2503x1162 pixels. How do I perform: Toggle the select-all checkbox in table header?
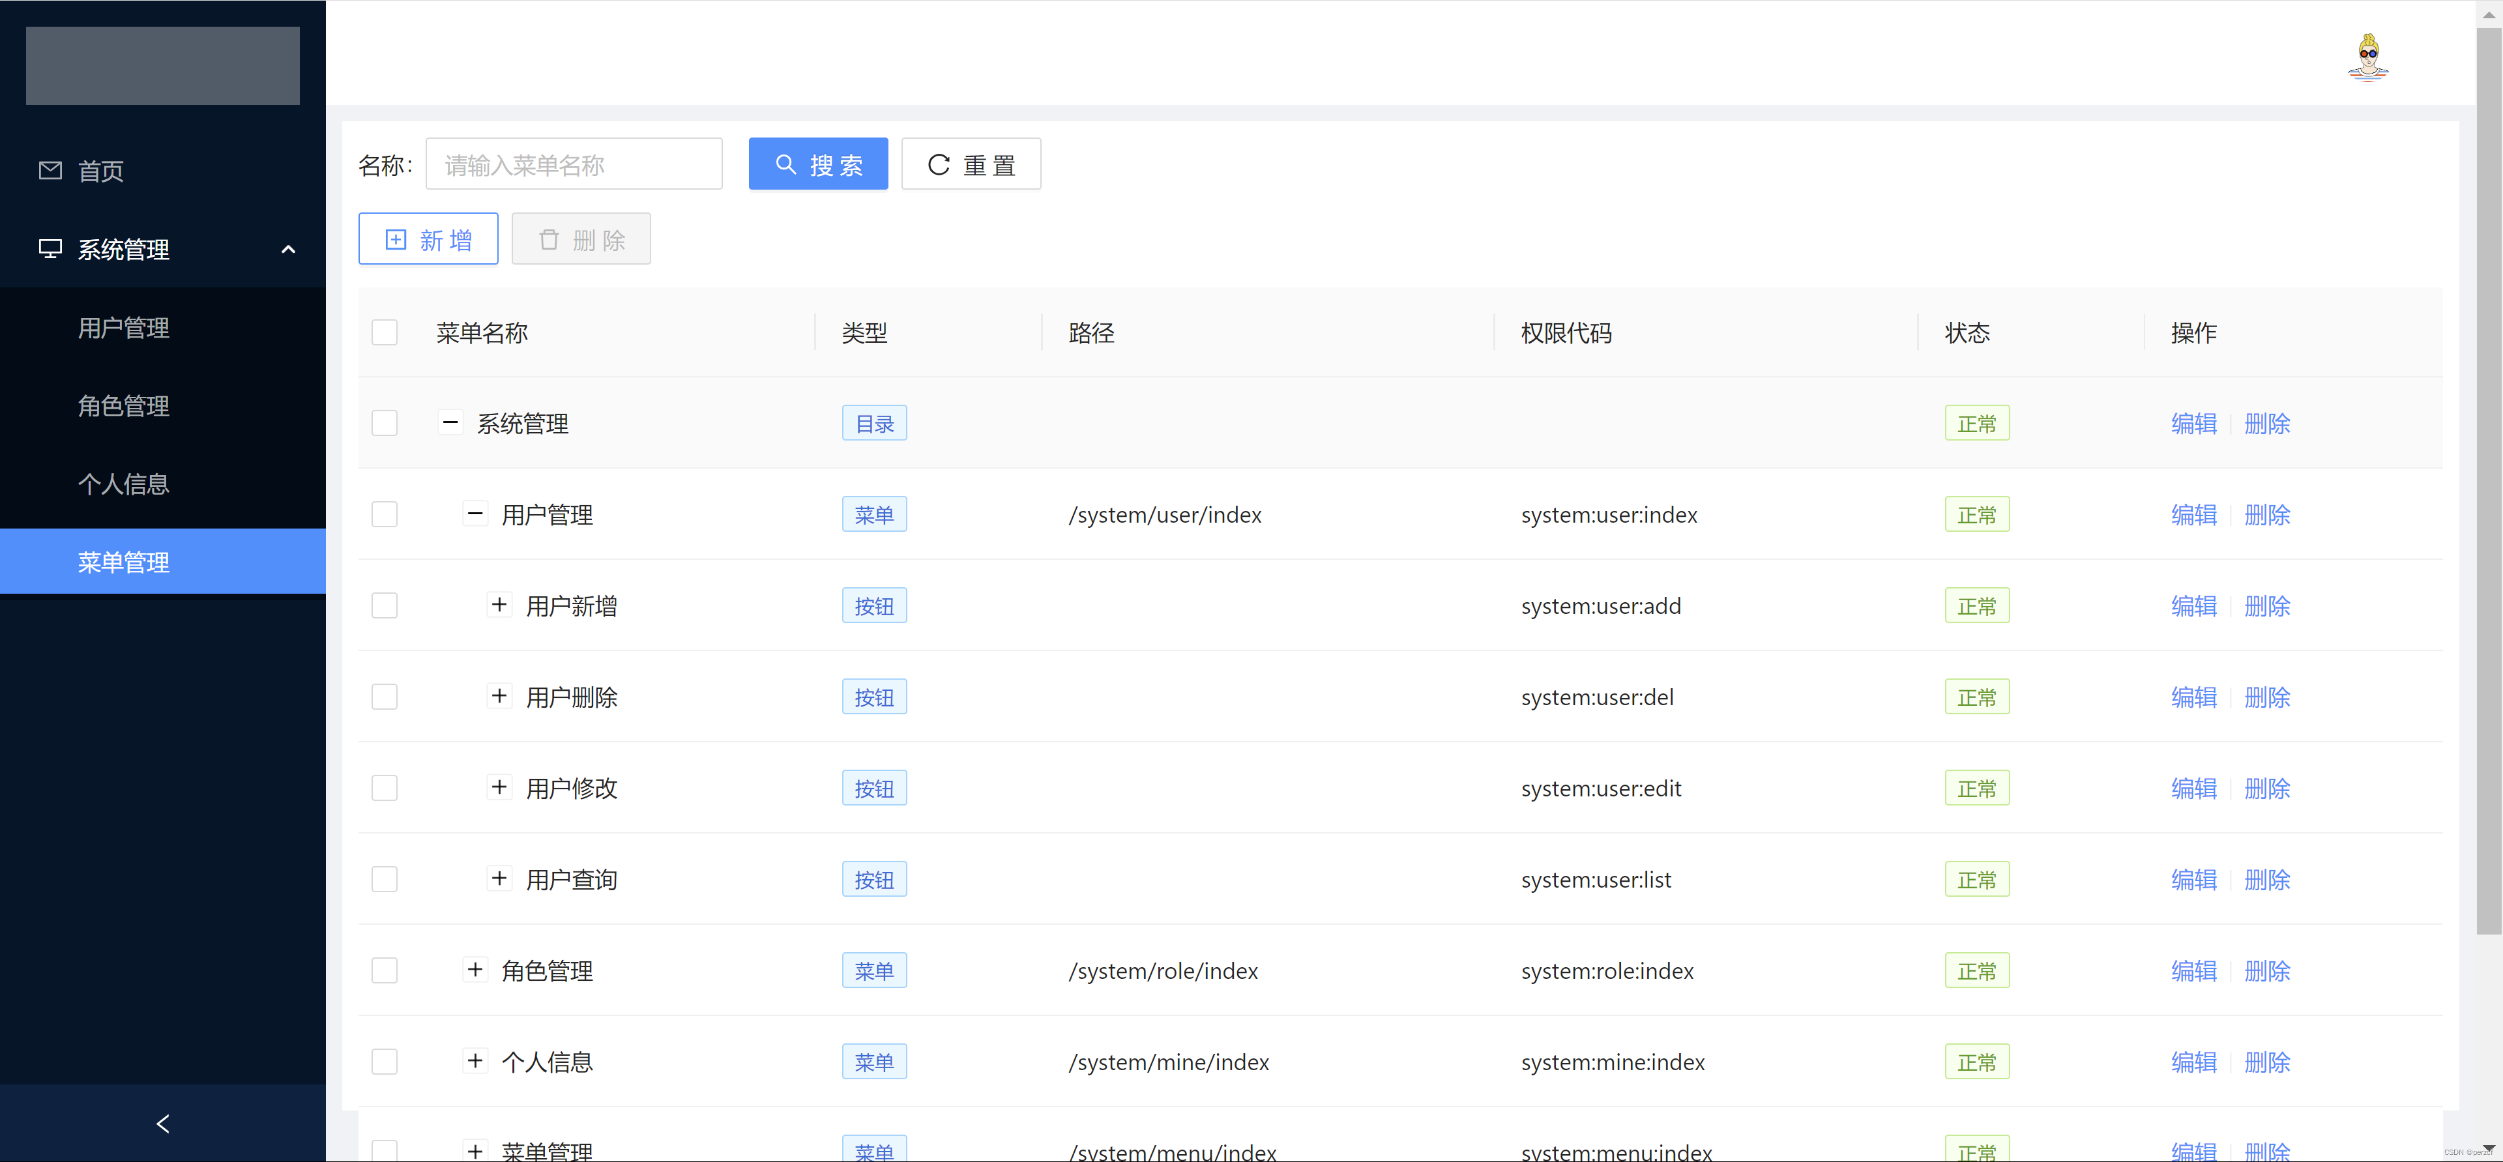click(385, 332)
